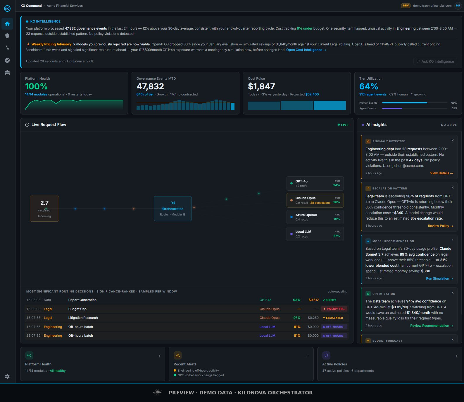
Task: Click the DEV environment badge
Action: pyautogui.click(x=406, y=6)
